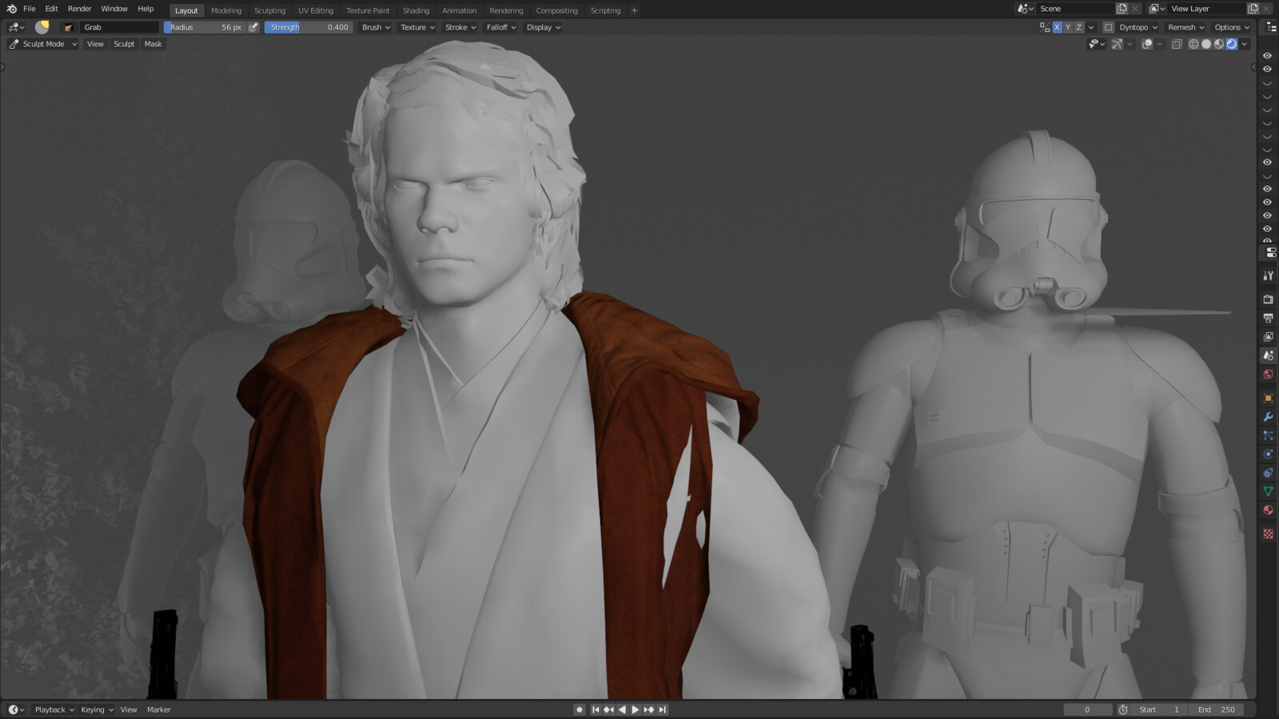Open the Object Data mesh tab
The image size is (1279, 719).
point(1268,491)
